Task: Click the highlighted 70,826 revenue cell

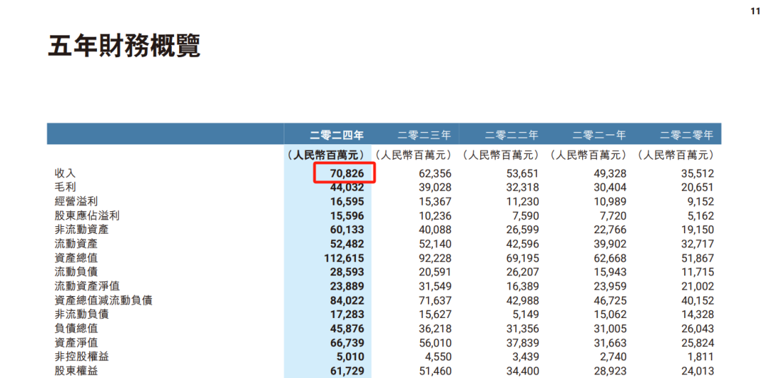Action: click(345, 173)
